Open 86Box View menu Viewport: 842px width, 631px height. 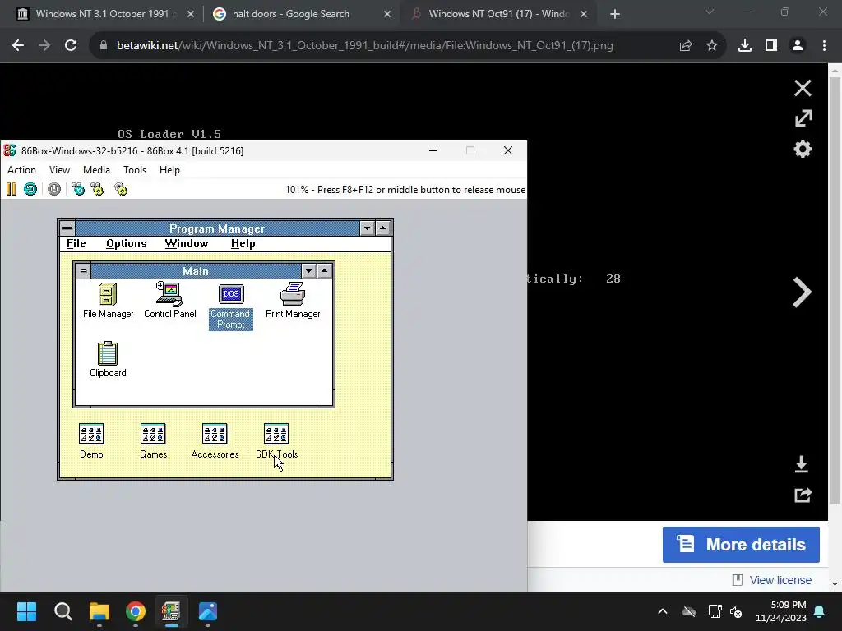click(x=59, y=169)
